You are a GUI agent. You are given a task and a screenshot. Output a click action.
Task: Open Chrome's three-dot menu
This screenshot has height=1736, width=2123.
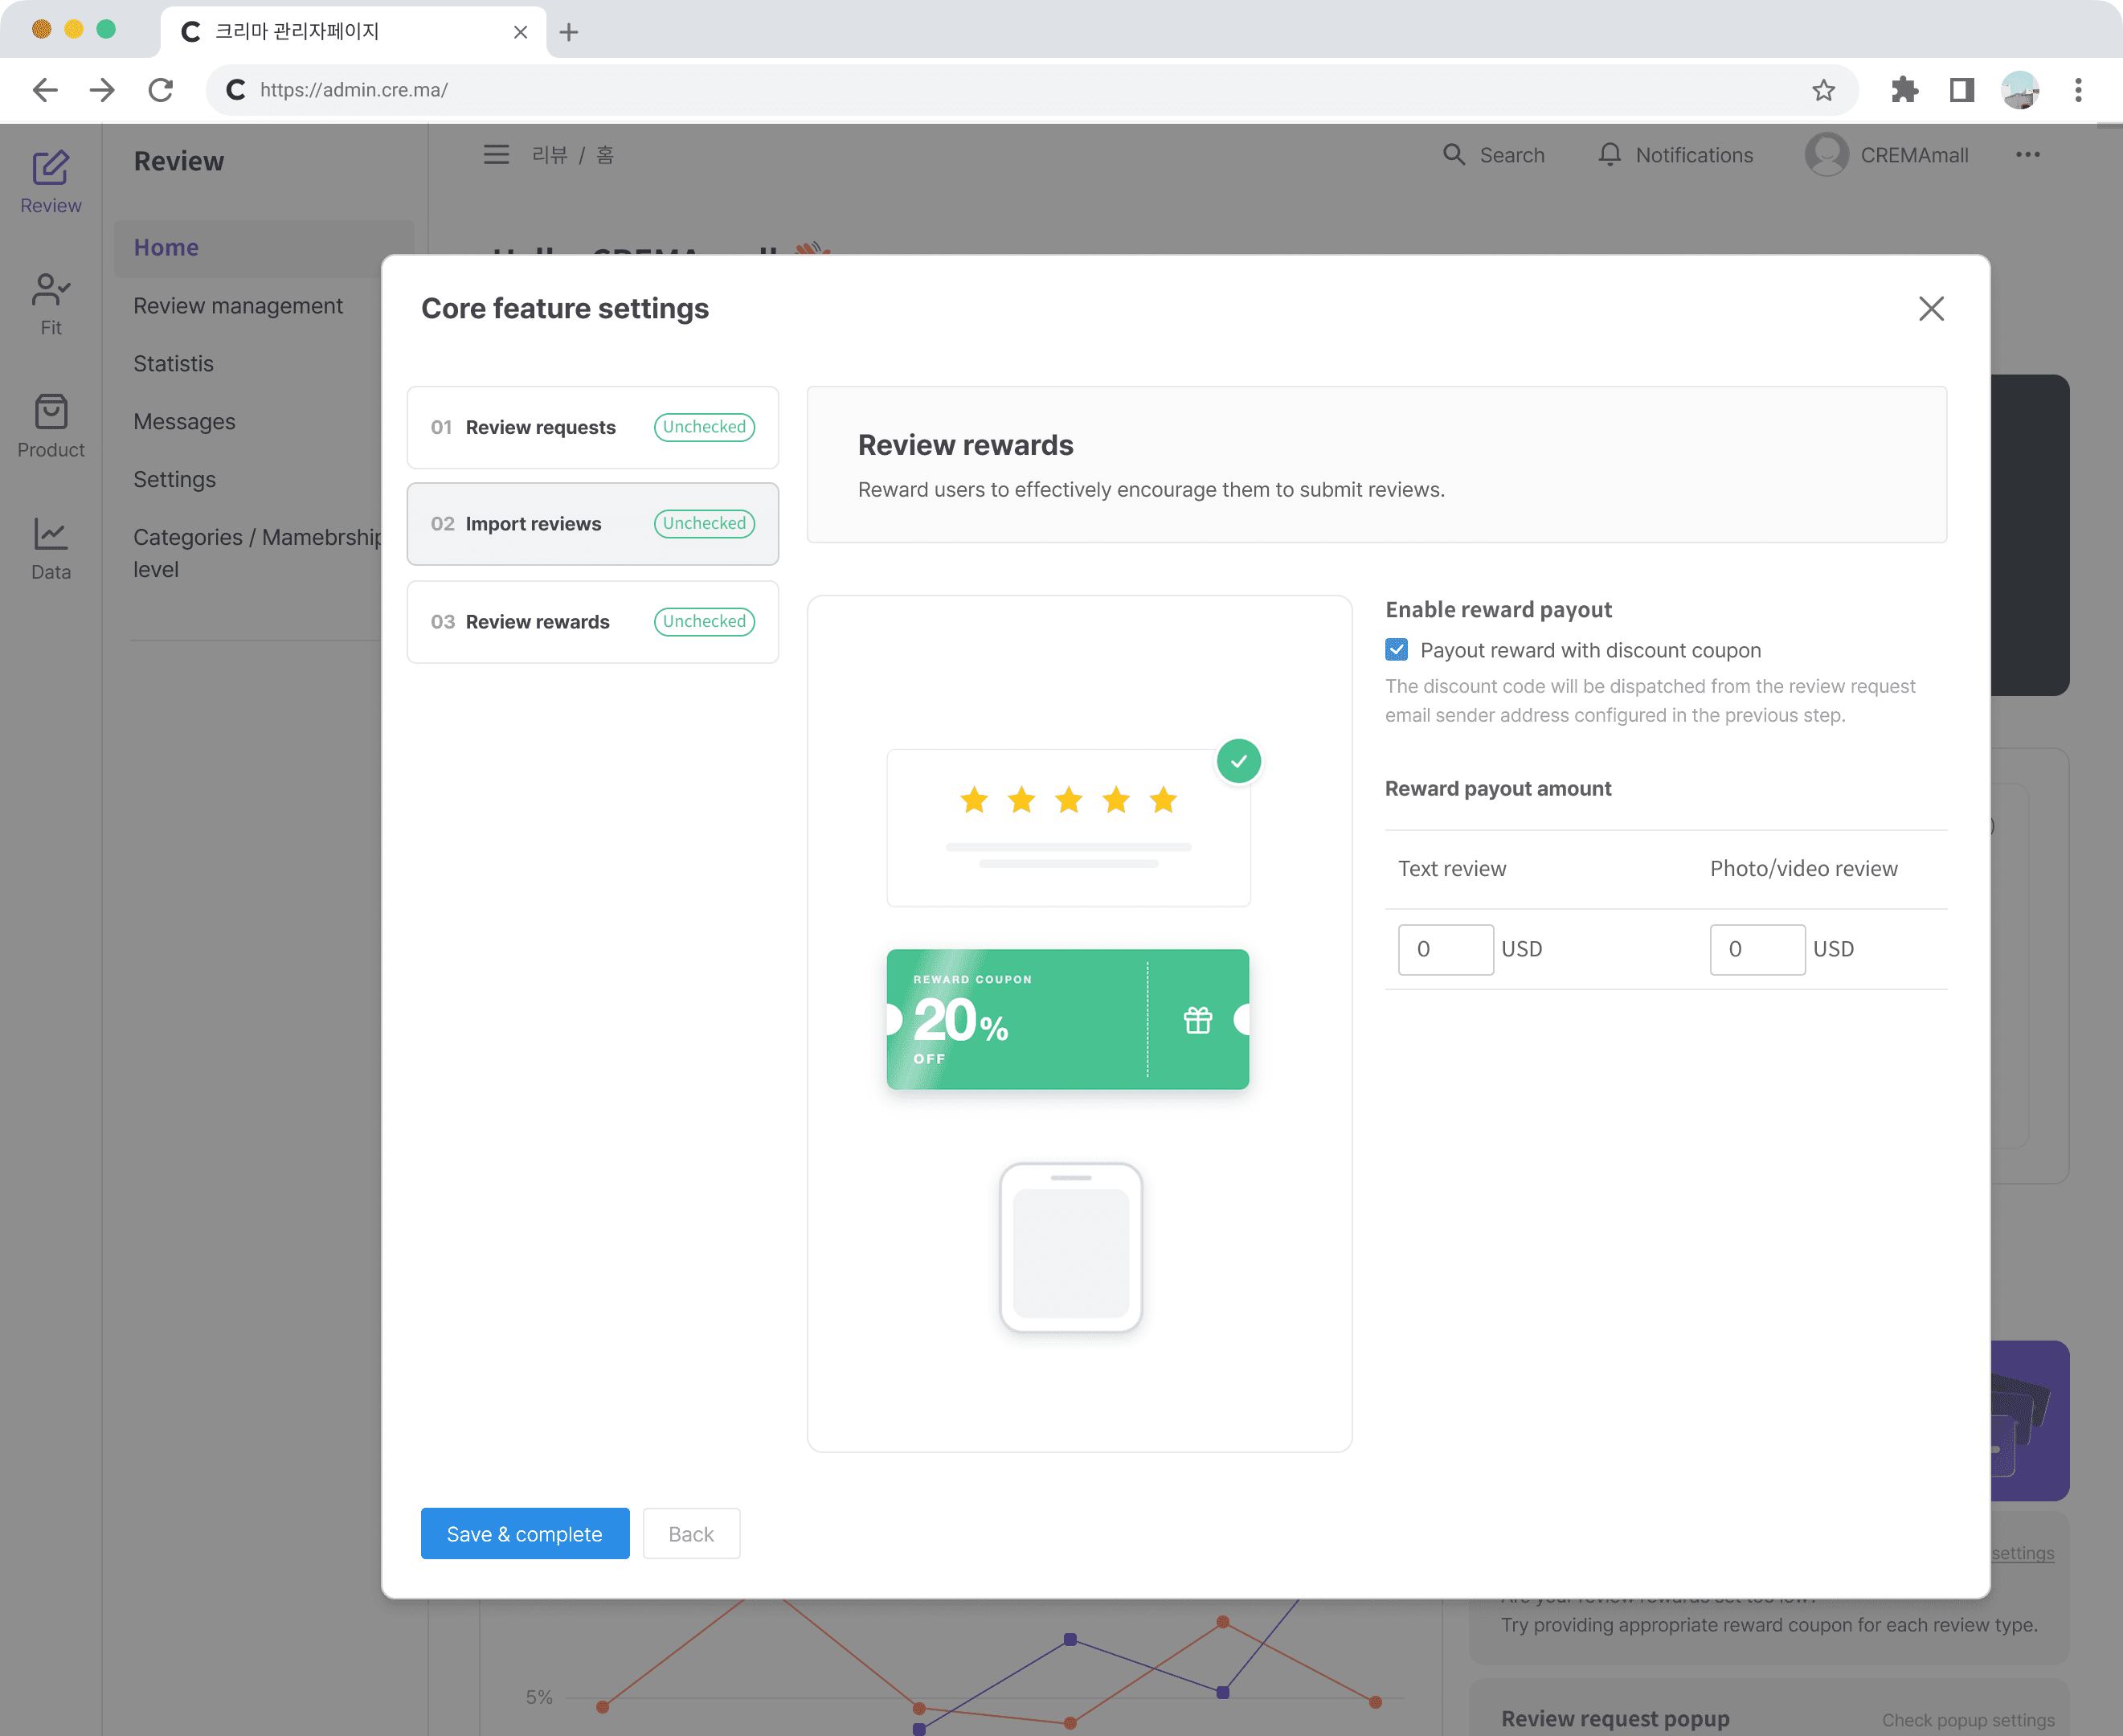[x=2078, y=90]
